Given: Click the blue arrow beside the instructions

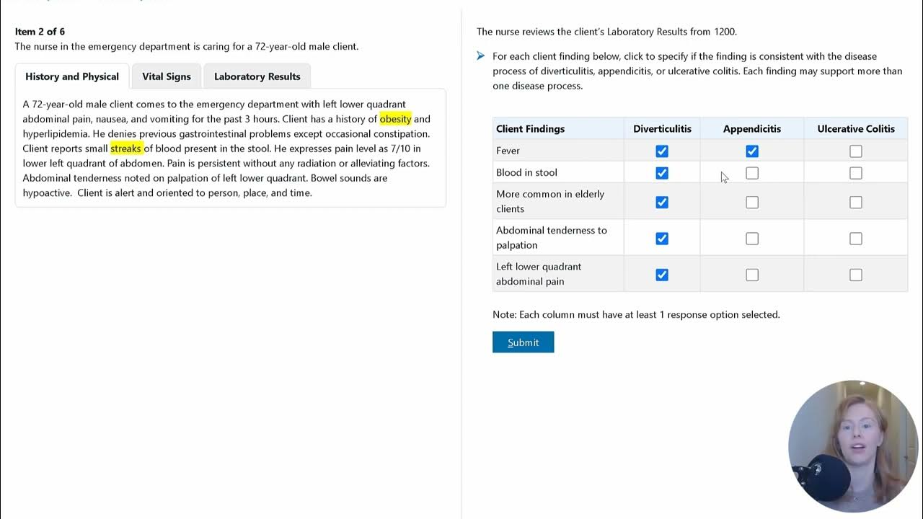Looking at the screenshot, I should [x=481, y=56].
